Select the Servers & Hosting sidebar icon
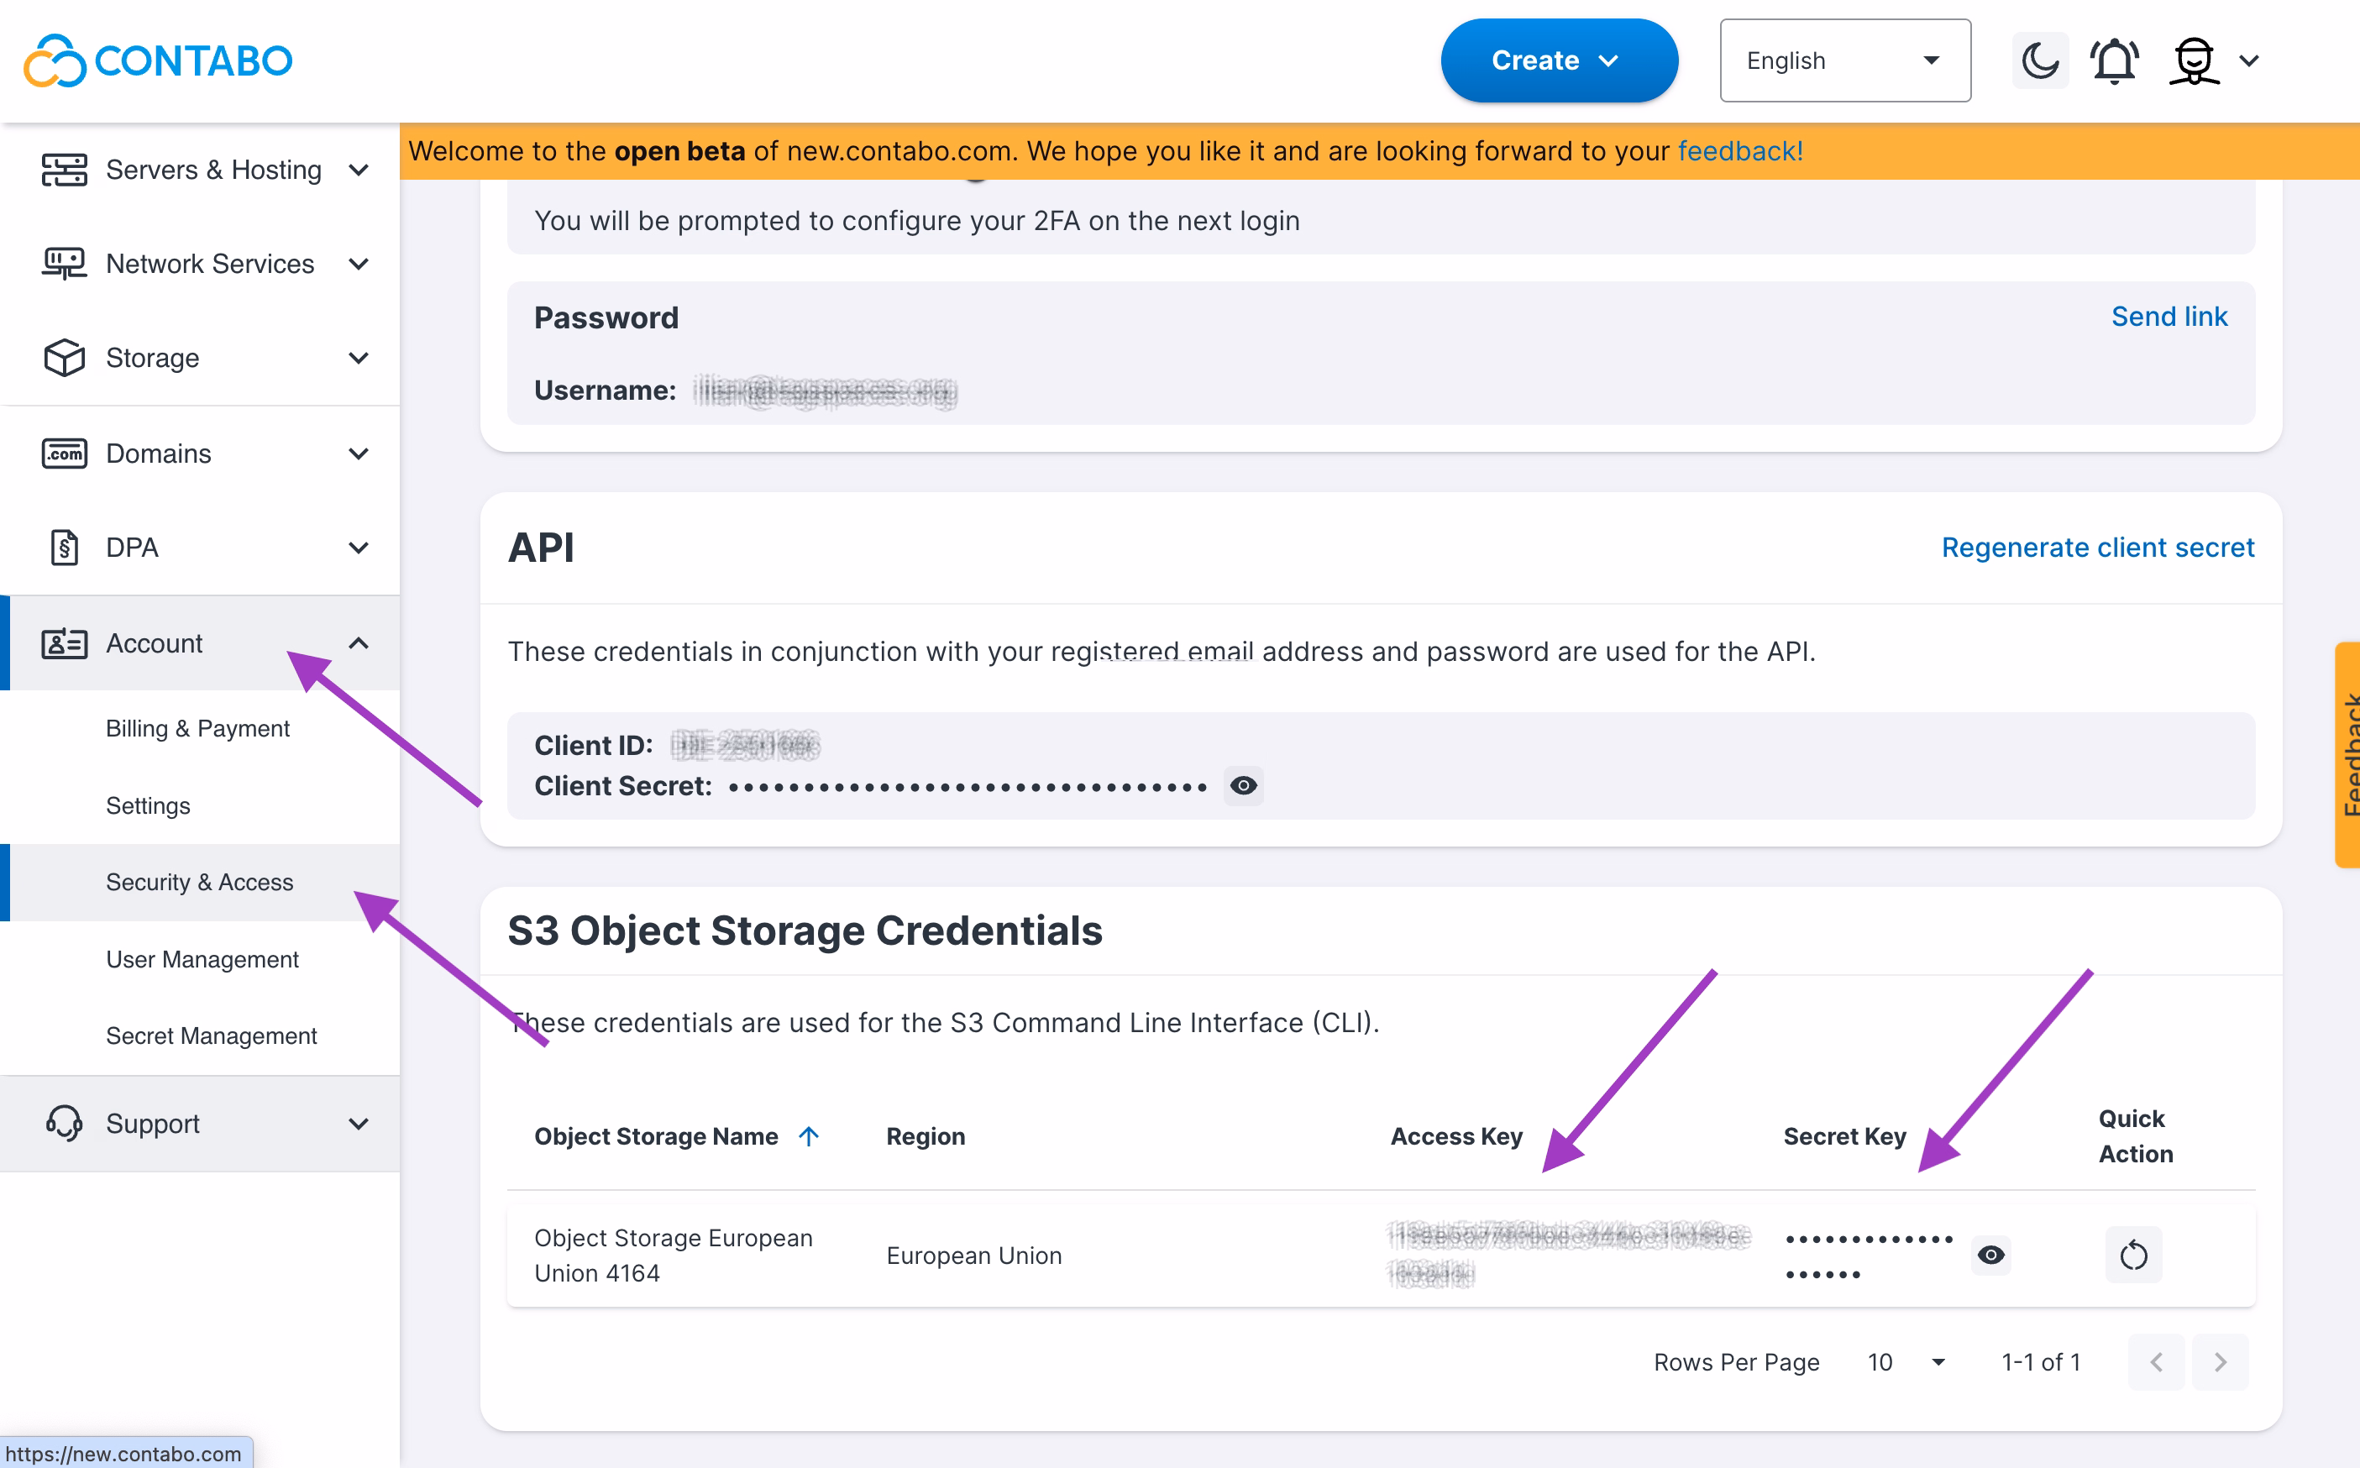 point(63,169)
